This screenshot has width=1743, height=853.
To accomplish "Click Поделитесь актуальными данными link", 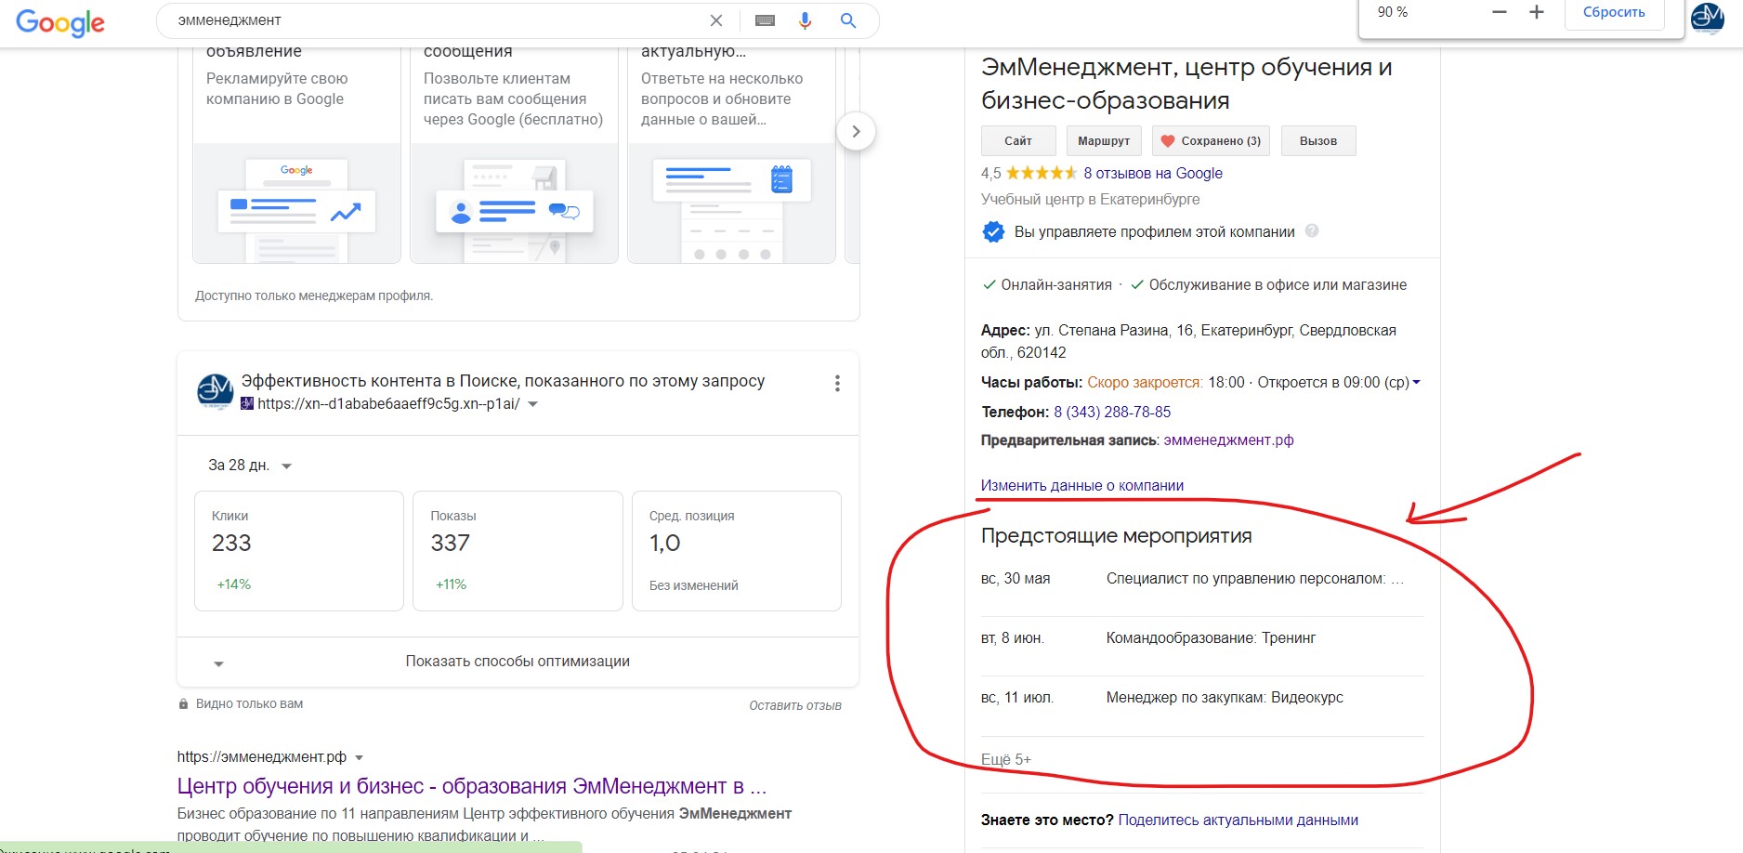I will pyautogui.click(x=1238, y=820).
